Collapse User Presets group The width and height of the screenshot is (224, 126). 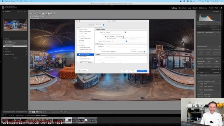coord(78,45)
